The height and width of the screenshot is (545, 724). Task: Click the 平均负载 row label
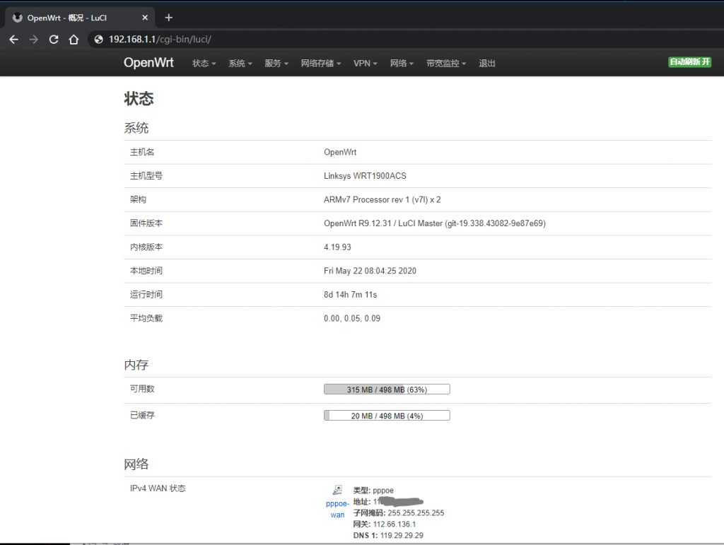(x=146, y=318)
